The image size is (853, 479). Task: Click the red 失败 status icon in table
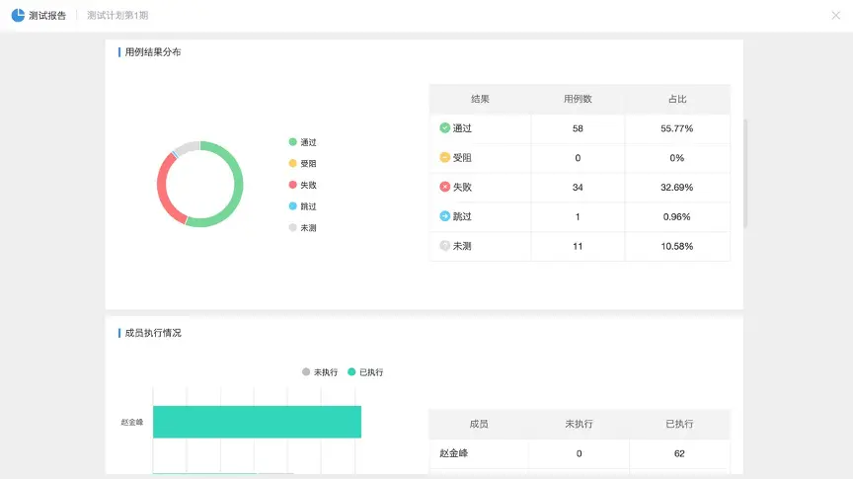click(444, 187)
